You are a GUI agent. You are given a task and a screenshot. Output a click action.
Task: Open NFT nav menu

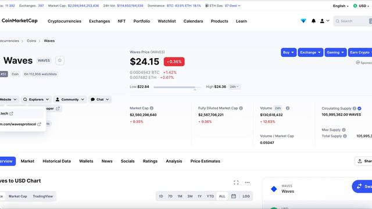121,21
